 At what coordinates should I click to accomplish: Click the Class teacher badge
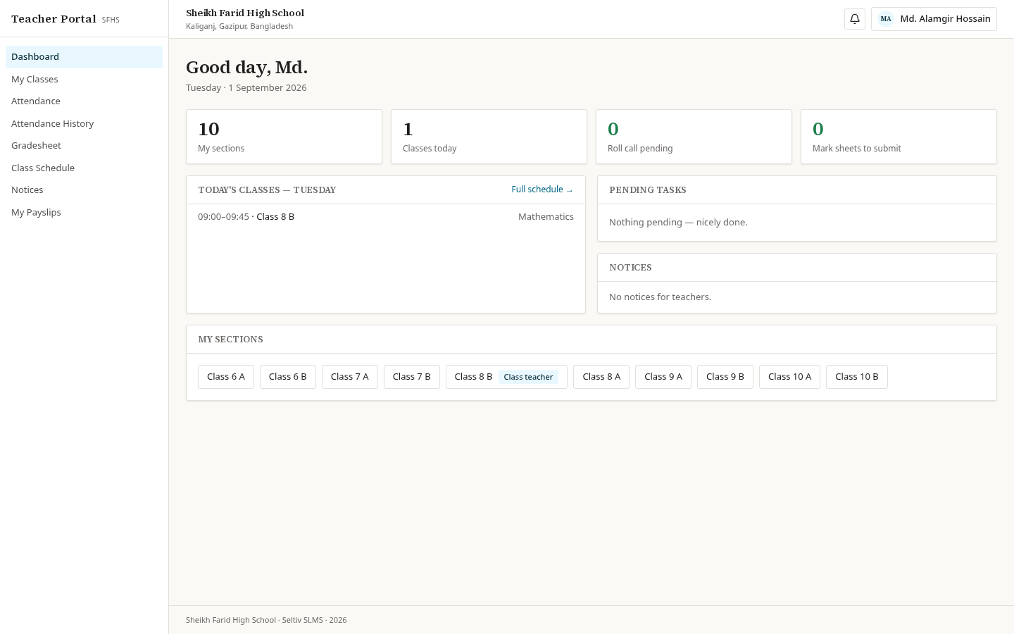pos(528,377)
